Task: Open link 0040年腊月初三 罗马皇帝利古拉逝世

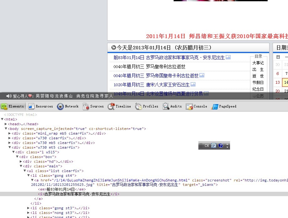Action: coord(149,67)
